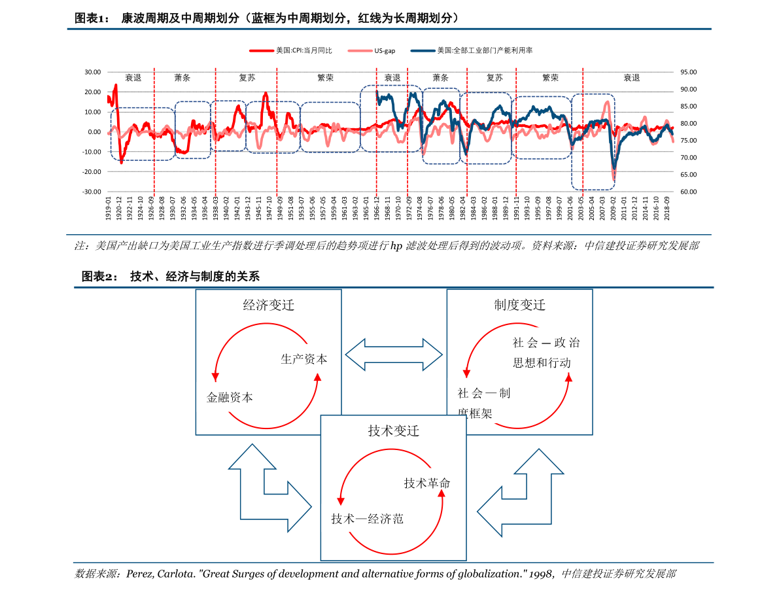Click the red line swatch for 美国:CPI:当月同比
The height and width of the screenshot is (592, 779).
[x=262, y=50]
